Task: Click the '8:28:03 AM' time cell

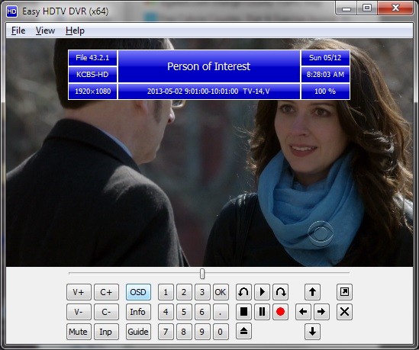Action: 325,75
